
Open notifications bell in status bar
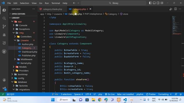click(181, 94)
